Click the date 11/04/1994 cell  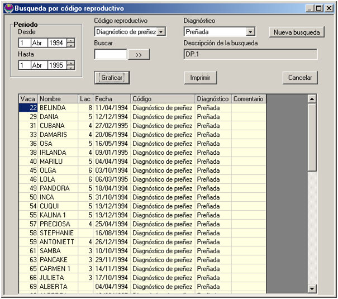(112, 108)
